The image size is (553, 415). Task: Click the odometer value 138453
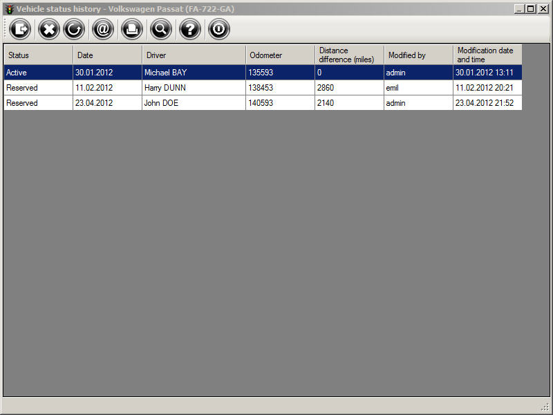261,88
